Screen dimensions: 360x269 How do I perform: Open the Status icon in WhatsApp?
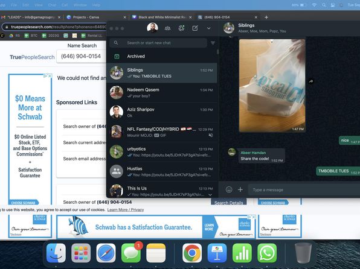(x=181, y=28)
